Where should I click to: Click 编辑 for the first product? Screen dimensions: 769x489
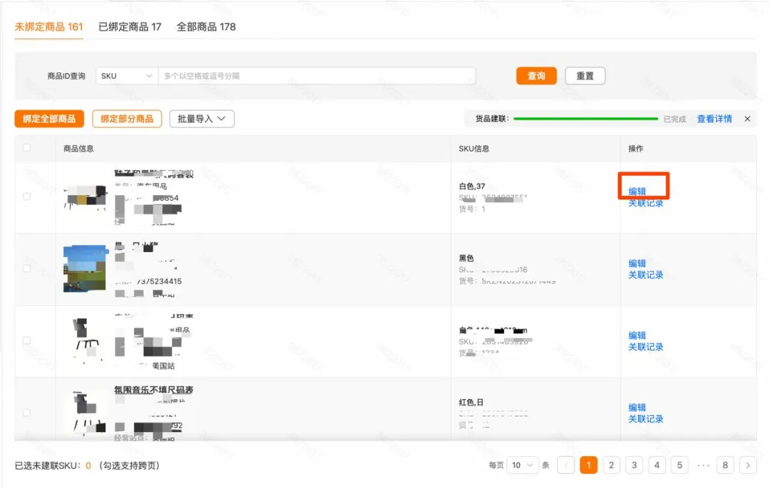[637, 191]
